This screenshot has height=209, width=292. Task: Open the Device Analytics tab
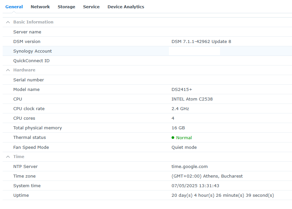pyautogui.click(x=126, y=7)
